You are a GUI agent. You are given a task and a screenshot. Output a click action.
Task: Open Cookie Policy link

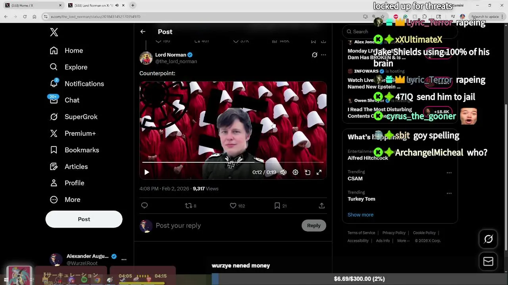(x=424, y=233)
